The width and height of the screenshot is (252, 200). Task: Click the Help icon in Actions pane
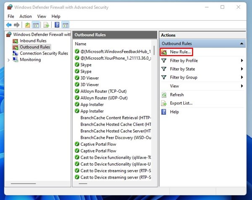[164, 112]
